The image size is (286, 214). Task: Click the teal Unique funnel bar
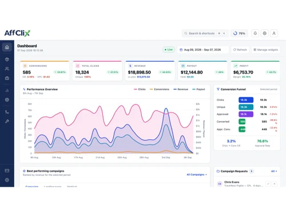click(x=246, y=107)
